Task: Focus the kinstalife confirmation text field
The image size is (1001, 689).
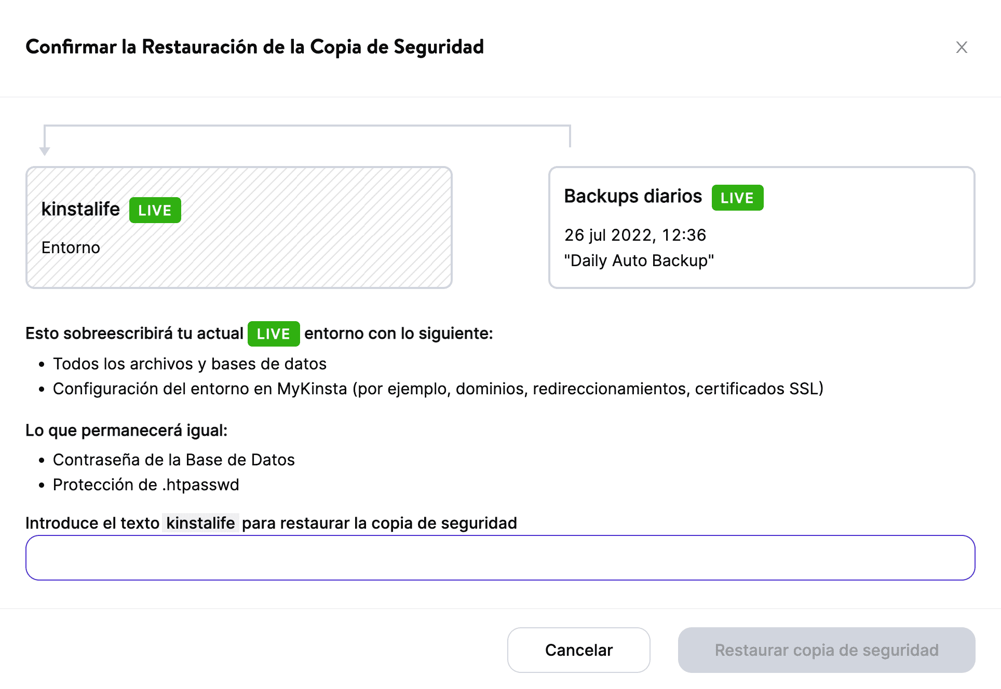Action: [500, 558]
